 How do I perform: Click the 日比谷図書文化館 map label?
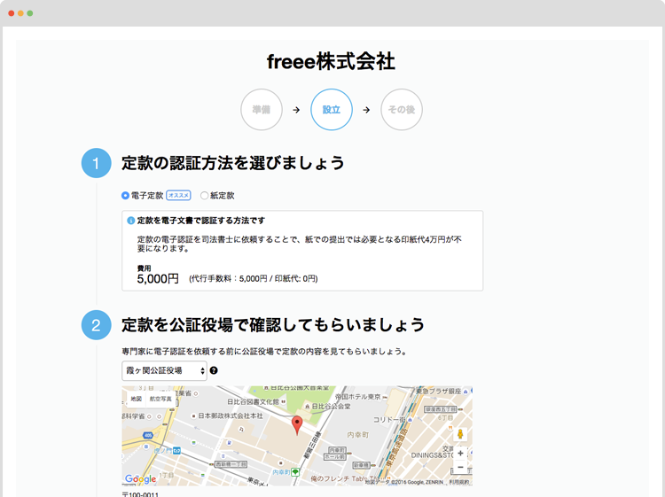point(254,401)
